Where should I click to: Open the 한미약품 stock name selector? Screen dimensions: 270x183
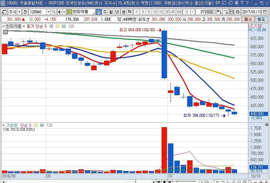pyautogui.click(x=81, y=12)
